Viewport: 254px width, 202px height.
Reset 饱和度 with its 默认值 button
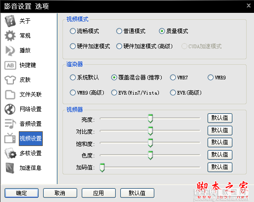220,142
